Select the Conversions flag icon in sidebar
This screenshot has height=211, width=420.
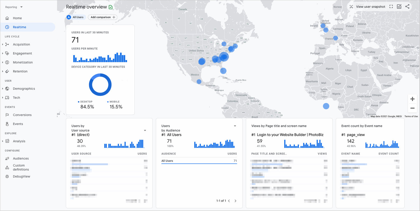pyautogui.click(x=8, y=115)
